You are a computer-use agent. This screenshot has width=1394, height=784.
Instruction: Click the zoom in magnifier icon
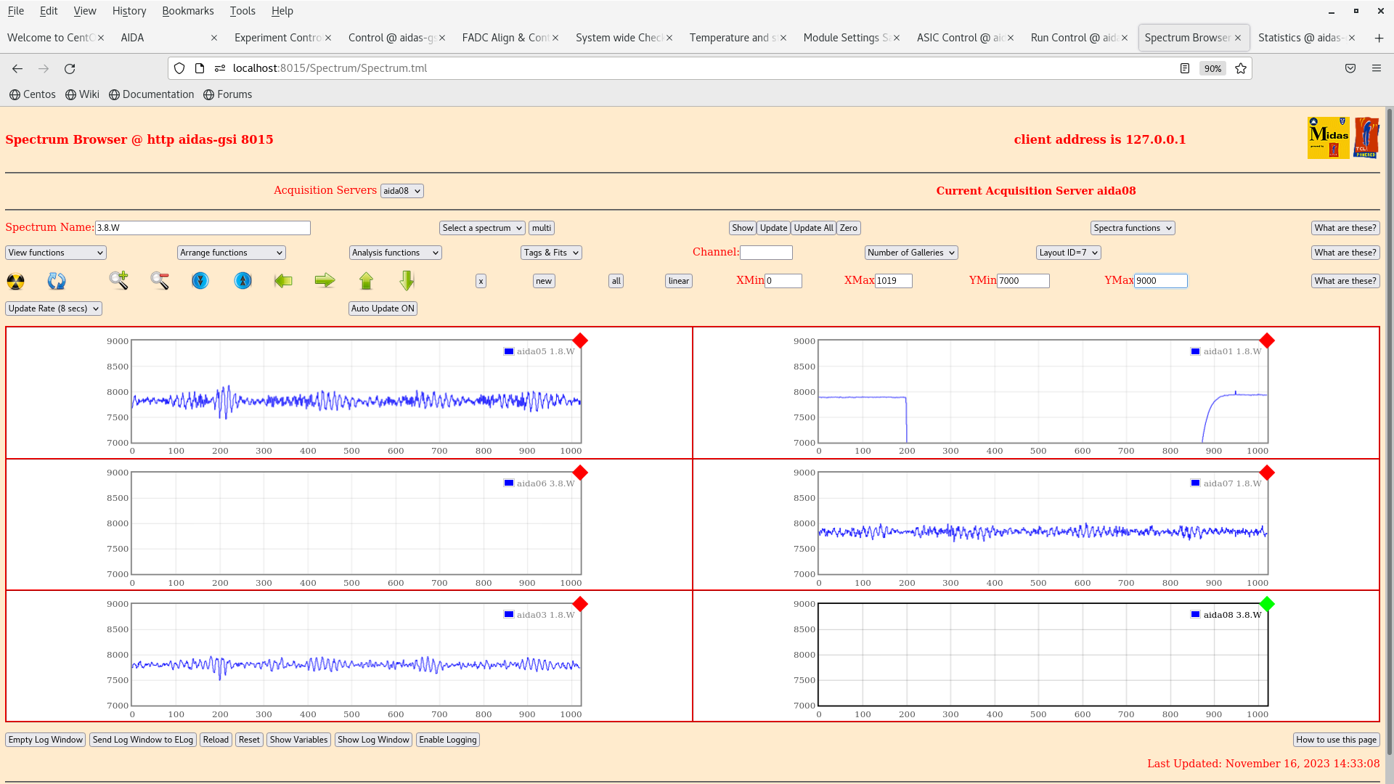[x=118, y=280]
